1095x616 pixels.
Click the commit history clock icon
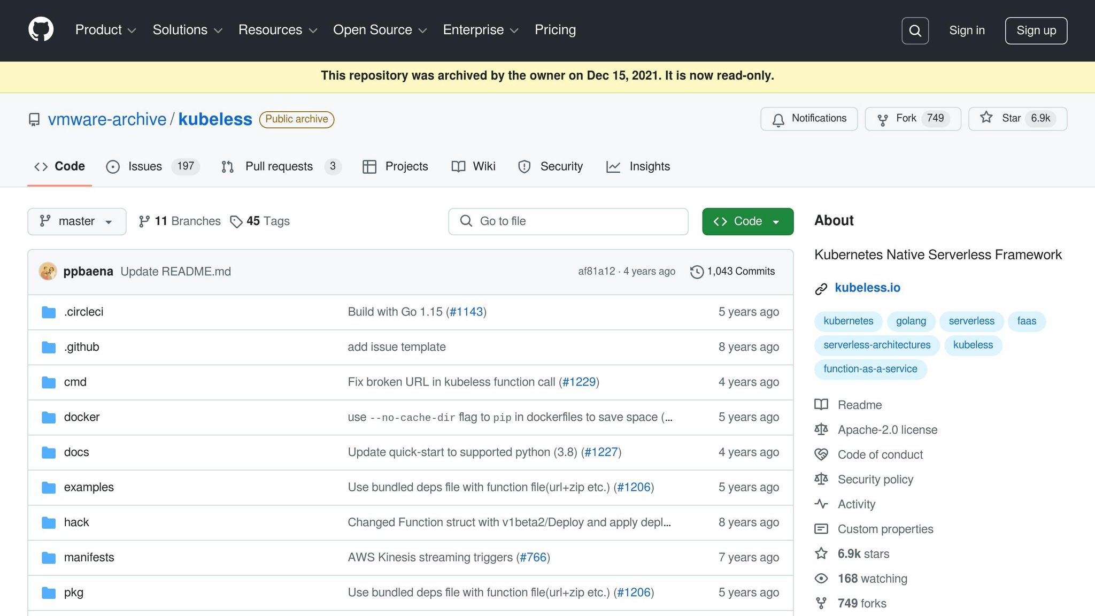pyautogui.click(x=697, y=272)
